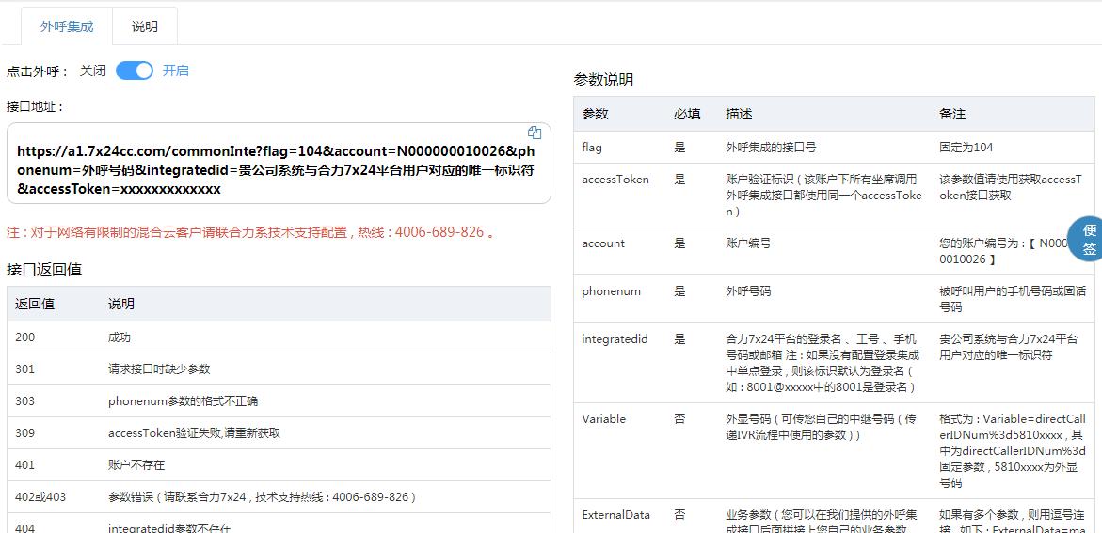This screenshot has width=1102, height=533.
Task: Select the accessToken parameter name
Action: point(615,180)
